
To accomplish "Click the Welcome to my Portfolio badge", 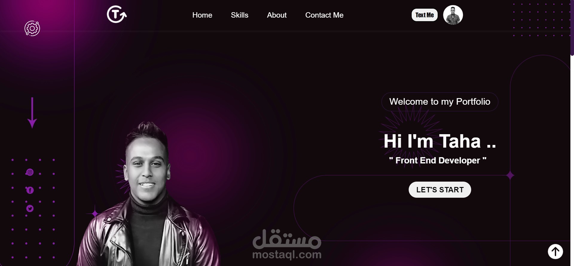I will coord(440,102).
